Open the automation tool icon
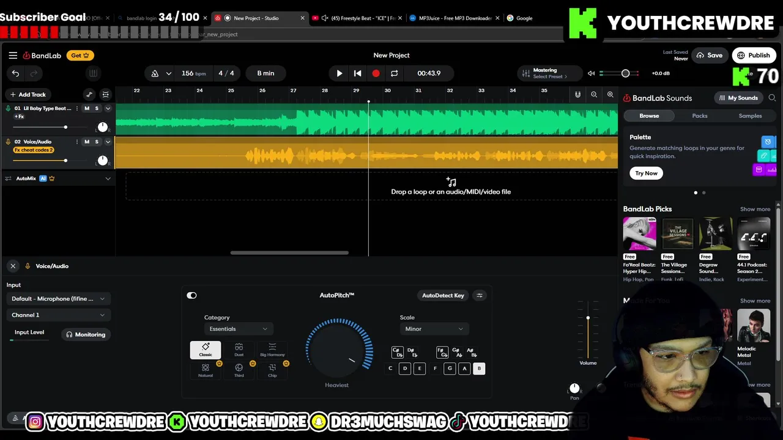Image resolution: width=783 pixels, height=440 pixels. [89, 94]
